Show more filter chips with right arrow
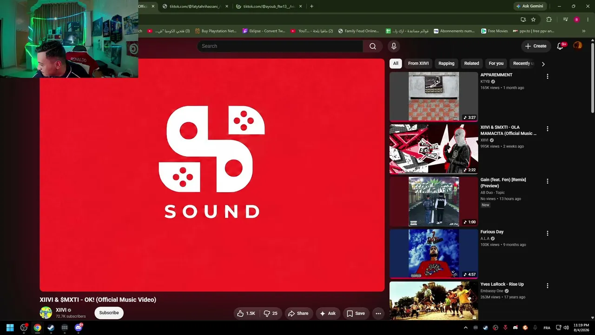The width and height of the screenshot is (595, 335). click(x=543, y=64)
